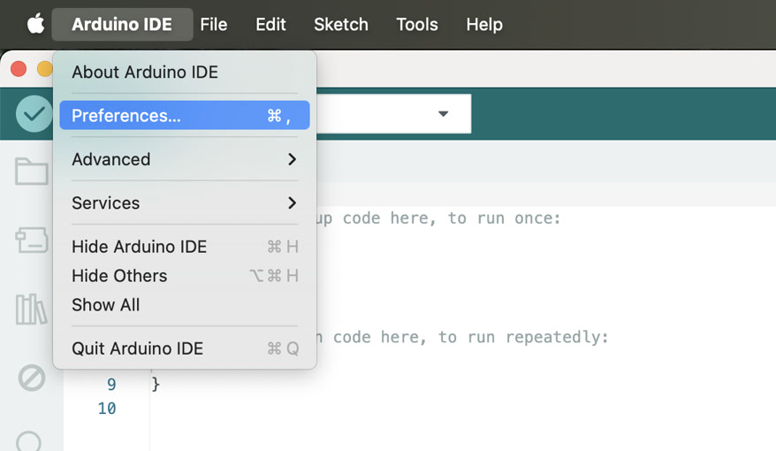Click line number 9 in the gutter
Viewport: 776px width, 451px height.
coord(111,384)
